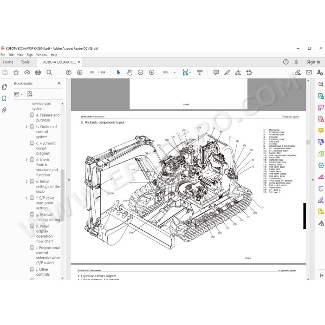Open Find text magnifier tool
This screenshot has width=325, height=325.
[49, 72]
